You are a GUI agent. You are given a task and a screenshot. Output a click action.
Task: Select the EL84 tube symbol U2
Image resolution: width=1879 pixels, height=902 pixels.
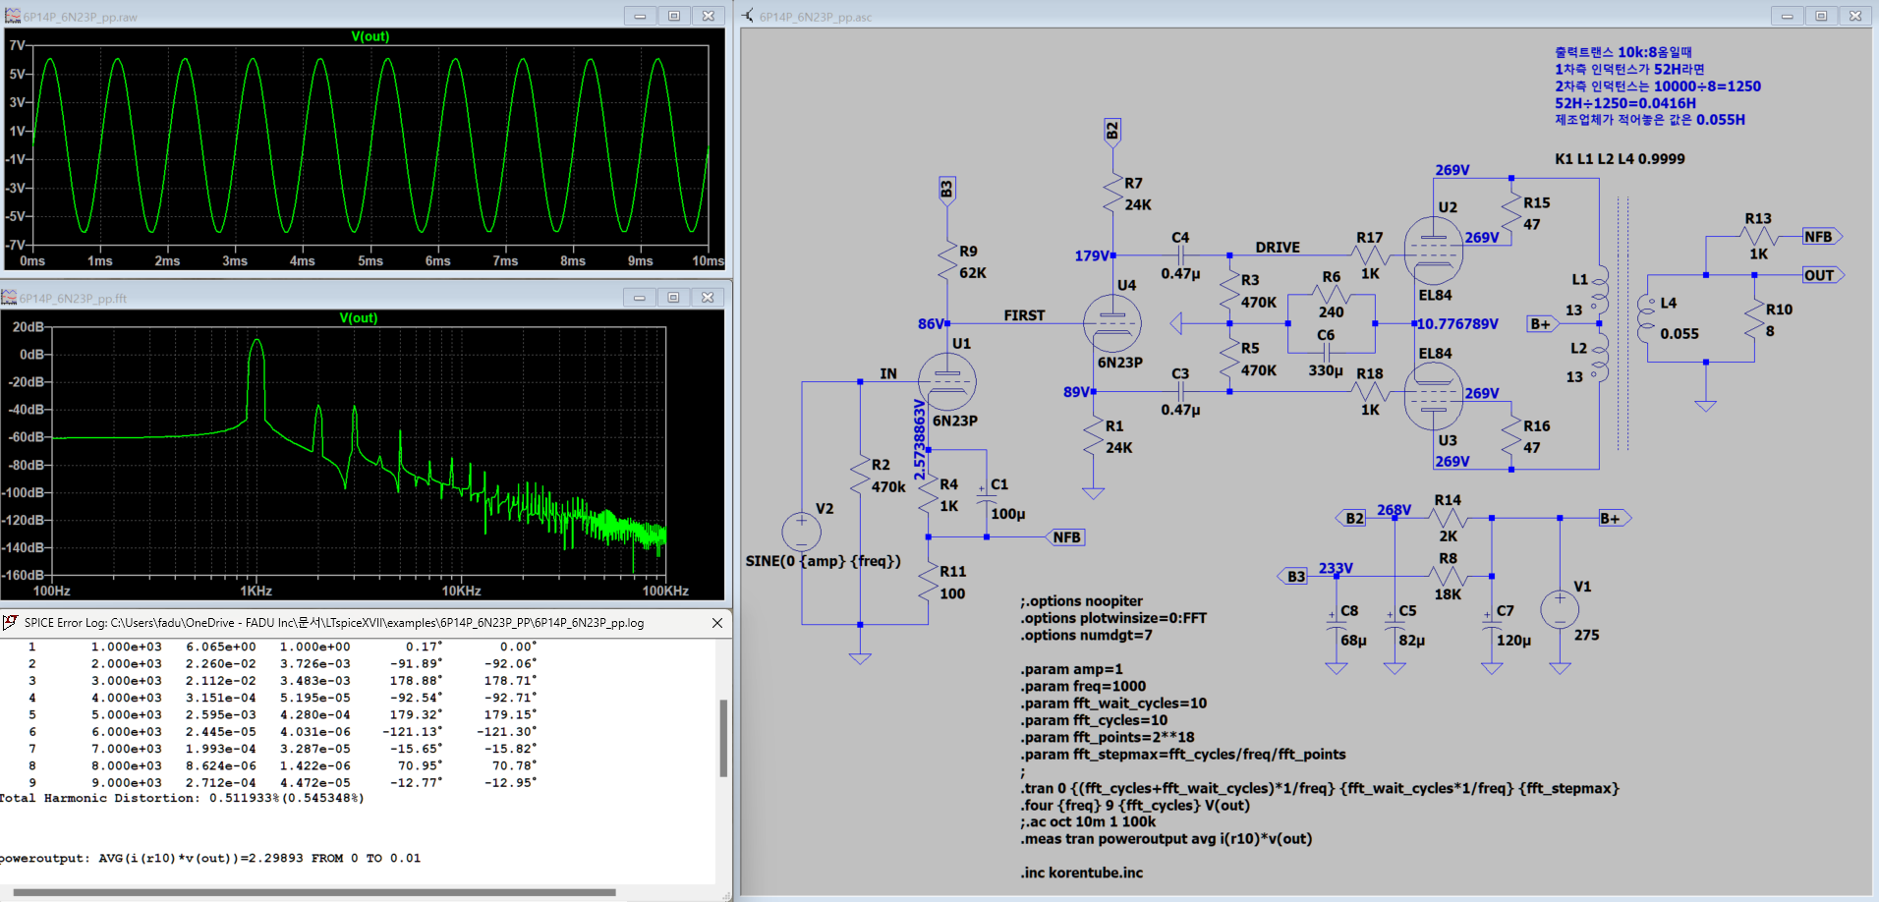pyautogui.click(x=1433, y=250)
